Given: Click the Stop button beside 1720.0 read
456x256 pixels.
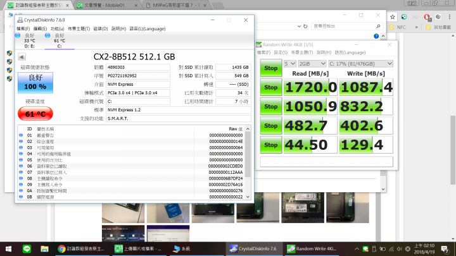Looking at the screenshot, I should pyautogui.click(x=271, y=87).
